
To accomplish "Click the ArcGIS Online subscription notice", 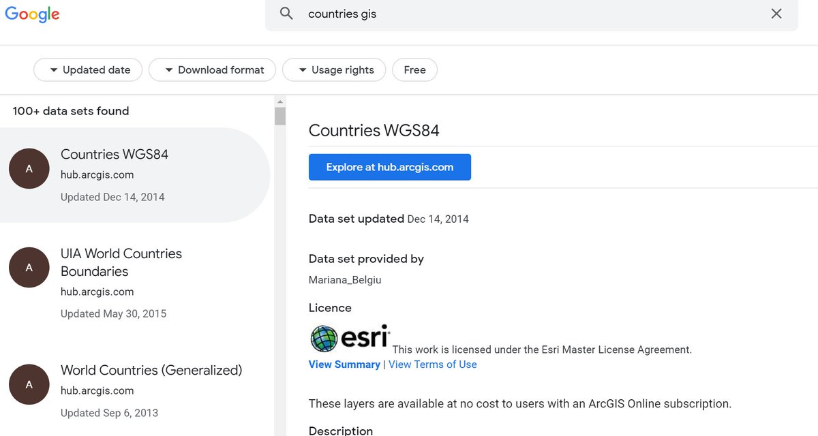I will click(520, 403).
